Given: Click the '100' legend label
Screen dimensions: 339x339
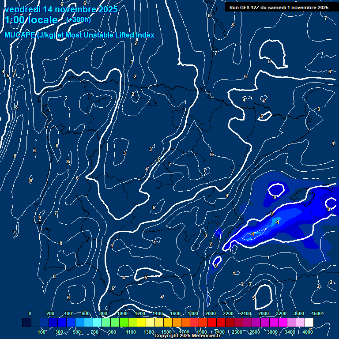Looking at the screenshot, I should (41, 332).
